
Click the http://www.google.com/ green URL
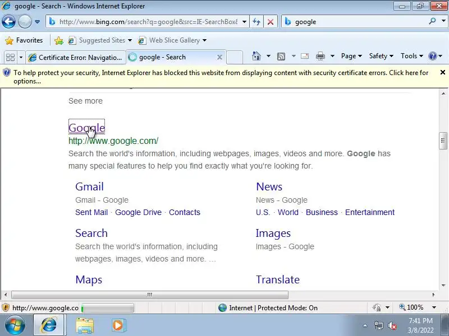(113, 141)
